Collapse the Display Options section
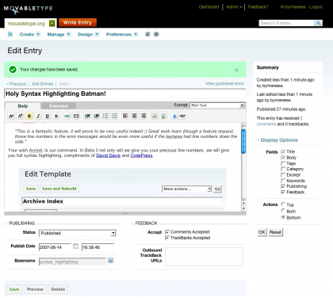The width and height of the screenshot is (333, 298). tap(277, 140)
